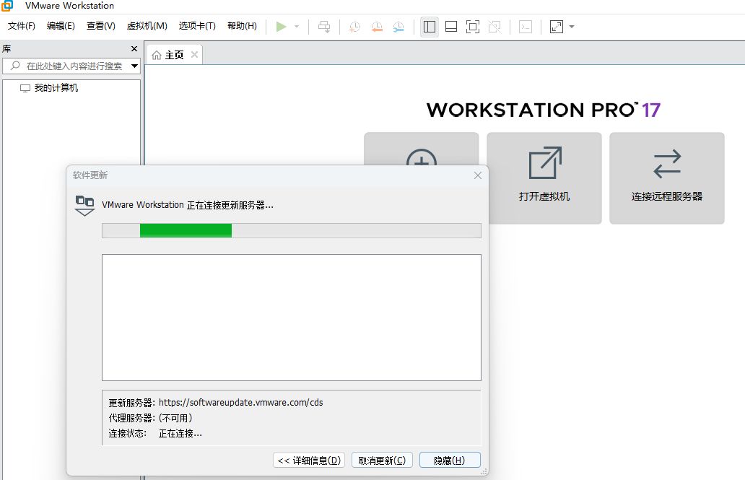The image size is (745, 480).
Task: Collapse details with << 详细信息(D) button
Action: click(x=309, y=460)
